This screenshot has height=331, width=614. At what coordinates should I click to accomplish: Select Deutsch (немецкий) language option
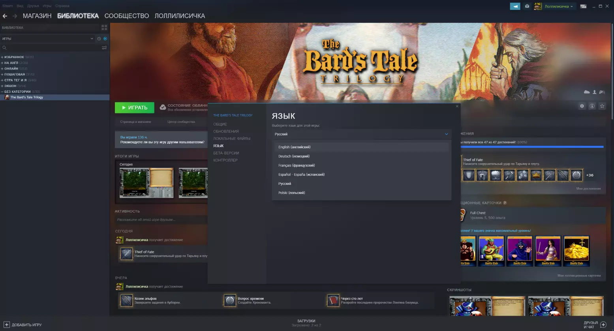click(x=362, y=156)
